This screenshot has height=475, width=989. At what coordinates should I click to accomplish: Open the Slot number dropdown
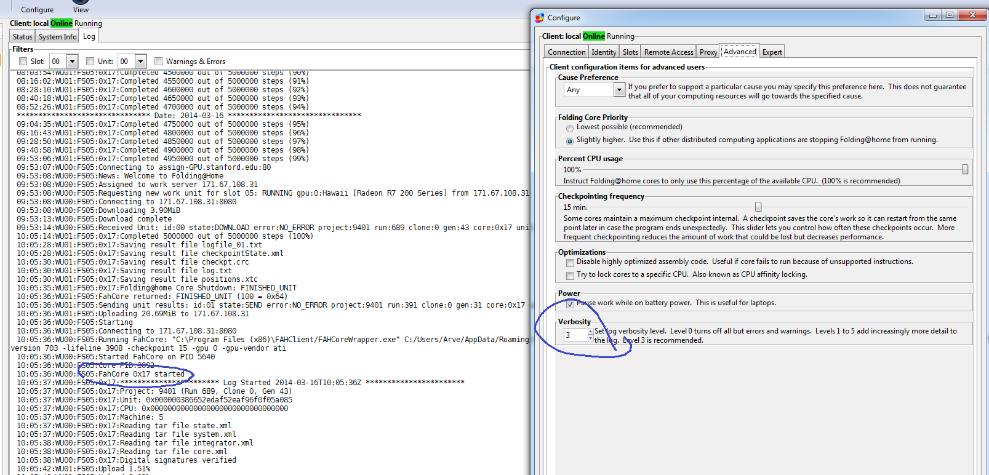click(x=73, y=62)
